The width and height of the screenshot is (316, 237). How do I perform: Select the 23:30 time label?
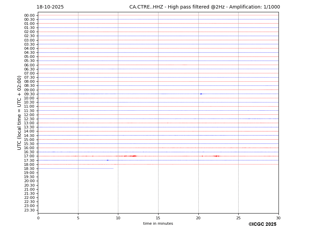click(x=29, y=210)
